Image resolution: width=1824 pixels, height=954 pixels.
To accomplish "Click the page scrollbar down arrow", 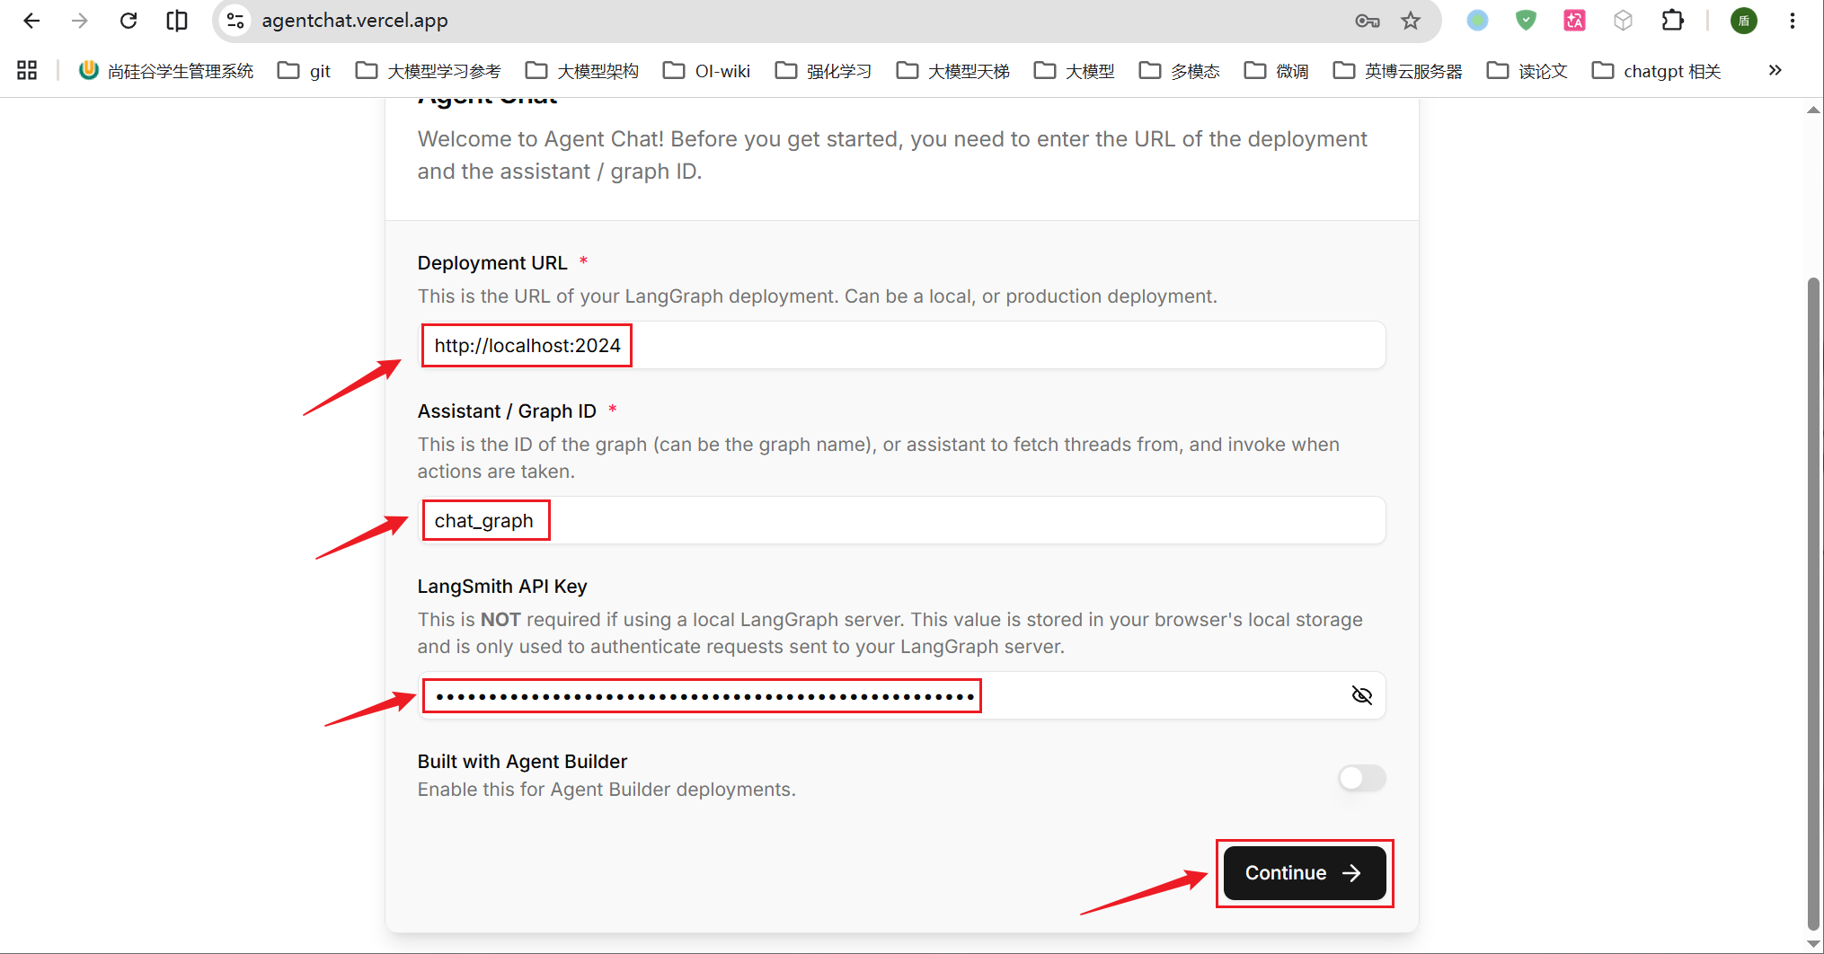I will (1813, 943).
